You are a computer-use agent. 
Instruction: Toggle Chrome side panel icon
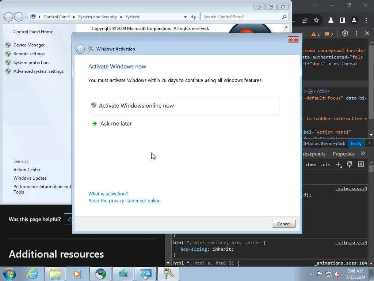(x=343, y=20)
